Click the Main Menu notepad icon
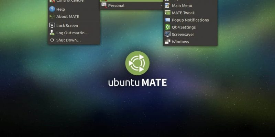Image resolution: width=275 pixels, height=137 pixels. pyautogui.click(x=167, y=5)
